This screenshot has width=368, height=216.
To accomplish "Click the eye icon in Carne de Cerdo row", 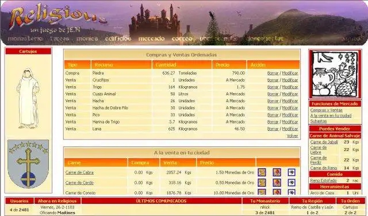I will click(292, 183).
